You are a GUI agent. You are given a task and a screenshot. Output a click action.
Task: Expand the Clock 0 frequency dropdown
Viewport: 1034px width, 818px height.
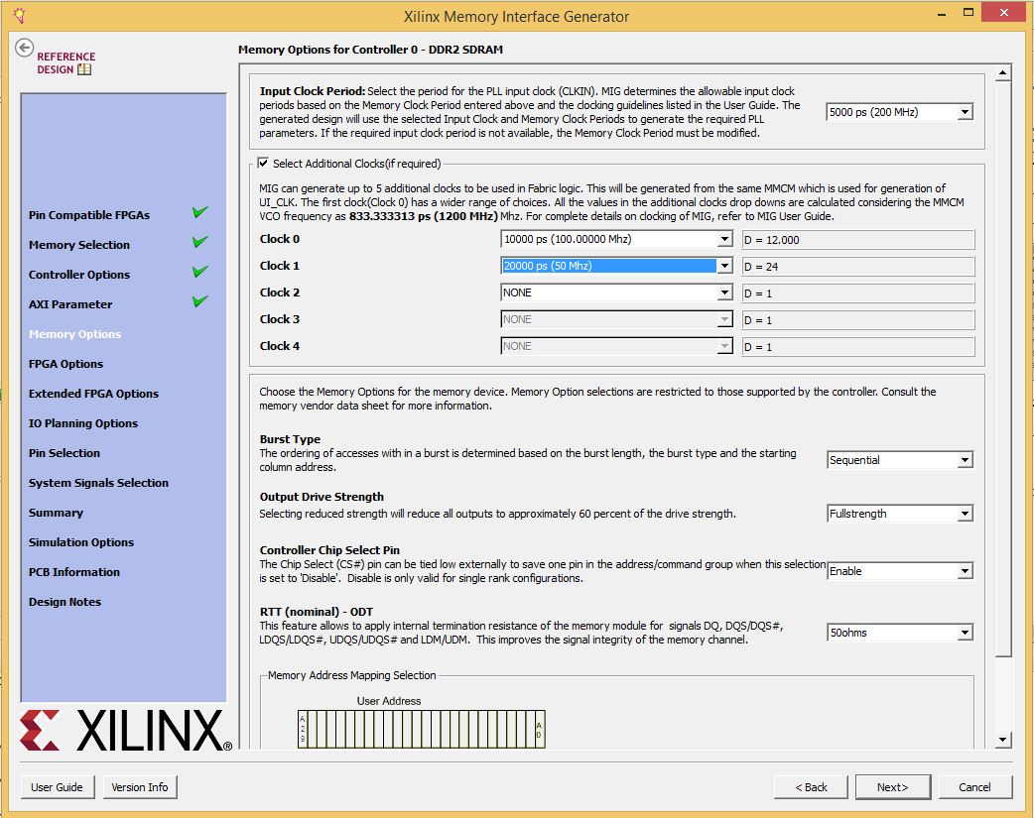tap(616, 239)
